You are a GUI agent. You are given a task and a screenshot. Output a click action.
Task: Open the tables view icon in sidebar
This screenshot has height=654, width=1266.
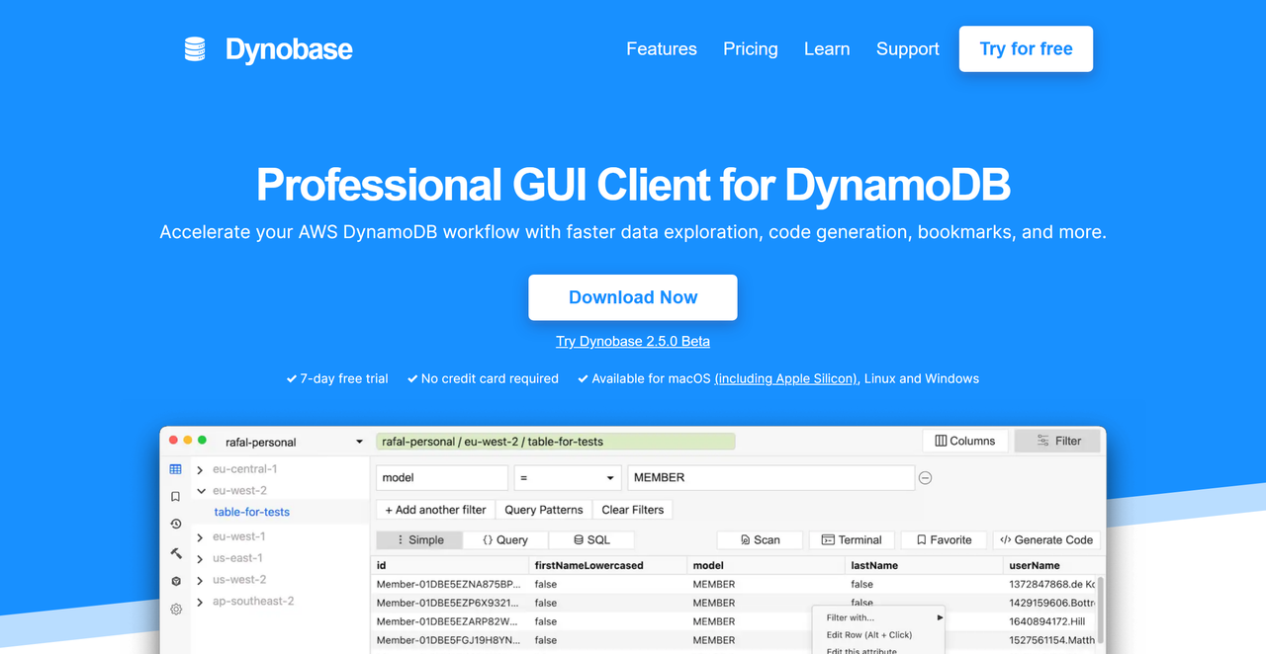[175, 469]
